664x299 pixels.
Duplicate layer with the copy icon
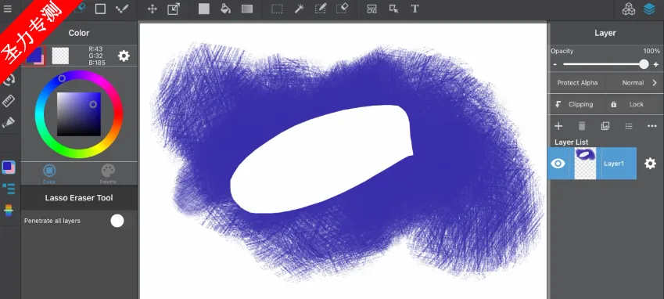pos(605,126)
